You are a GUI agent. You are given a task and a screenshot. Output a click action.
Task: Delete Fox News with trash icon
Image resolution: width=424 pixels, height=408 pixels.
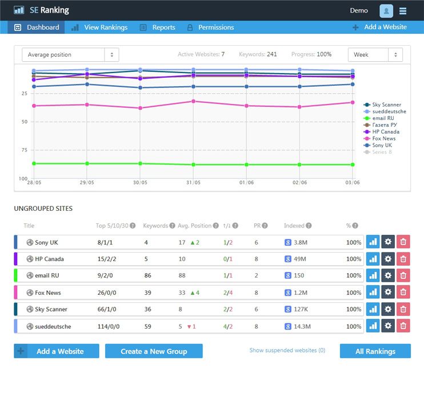pyautogui.click(x=403, y=292)
